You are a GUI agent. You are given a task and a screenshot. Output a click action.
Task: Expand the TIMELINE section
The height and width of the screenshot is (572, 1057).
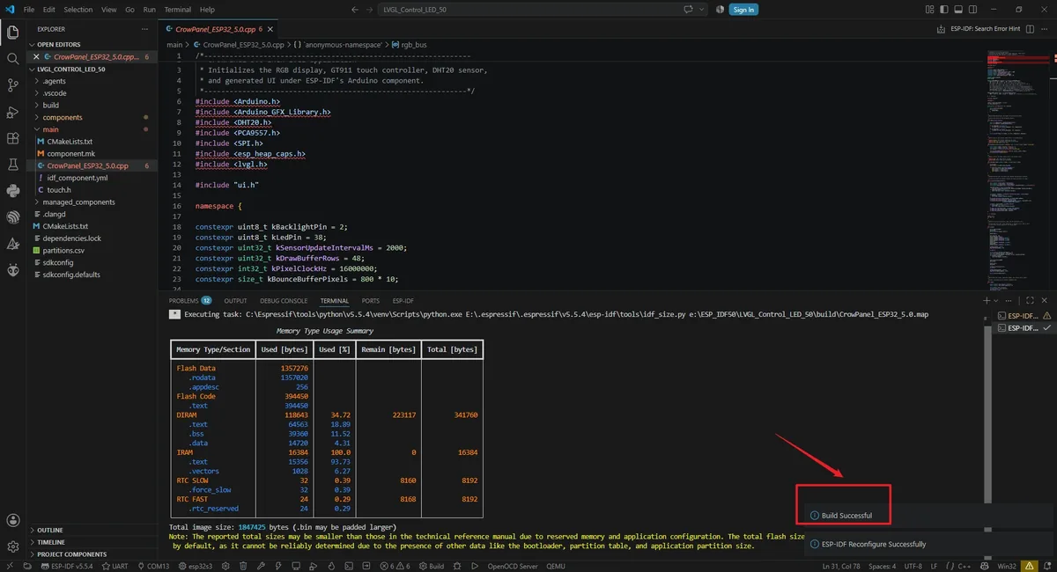[93, 542]
